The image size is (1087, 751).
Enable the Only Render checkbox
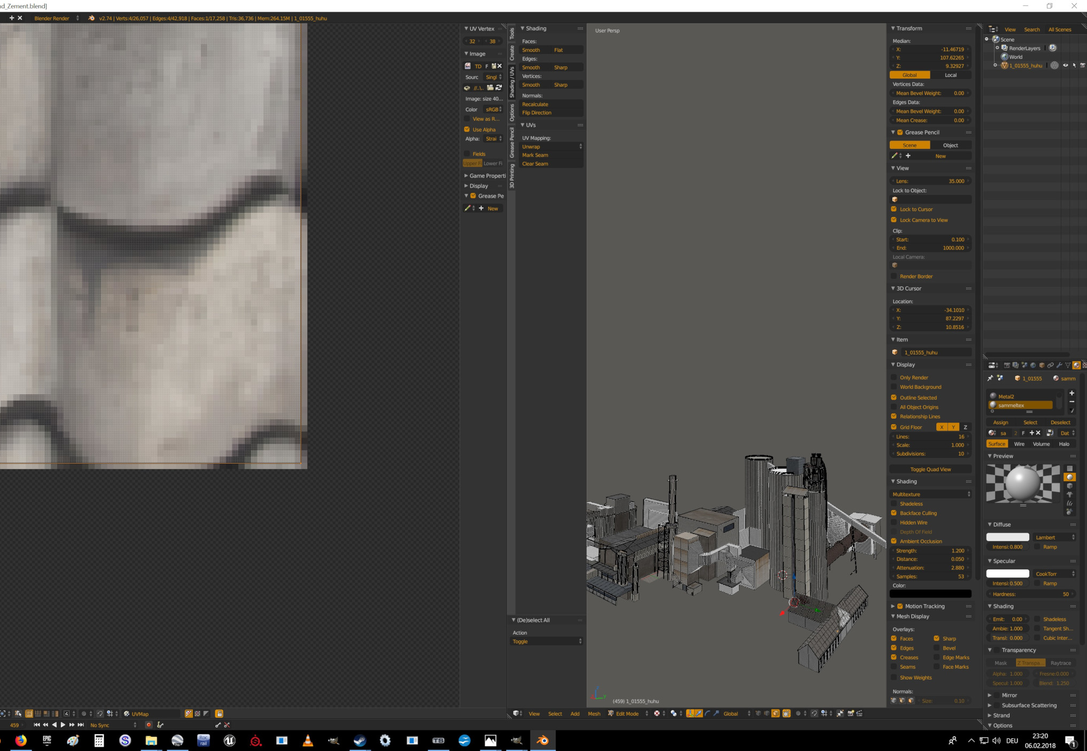(x=894, y=378)
